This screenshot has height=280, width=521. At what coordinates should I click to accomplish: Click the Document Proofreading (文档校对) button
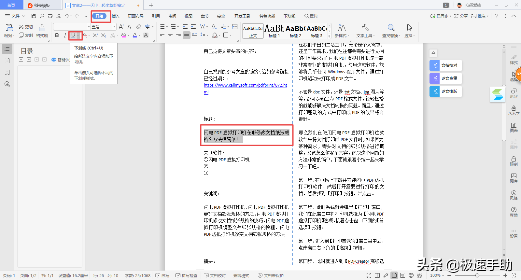click(445, 65)
